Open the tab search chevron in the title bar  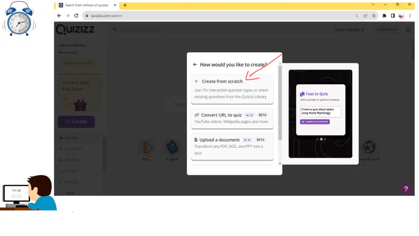coord(373,5)
